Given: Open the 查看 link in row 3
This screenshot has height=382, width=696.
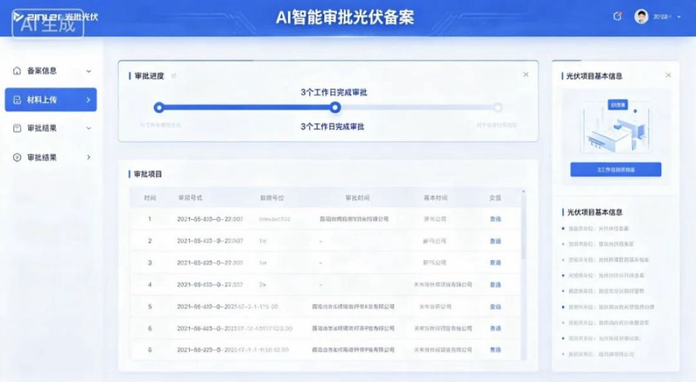Looking at the screenshot, I should tap(496, 263).
